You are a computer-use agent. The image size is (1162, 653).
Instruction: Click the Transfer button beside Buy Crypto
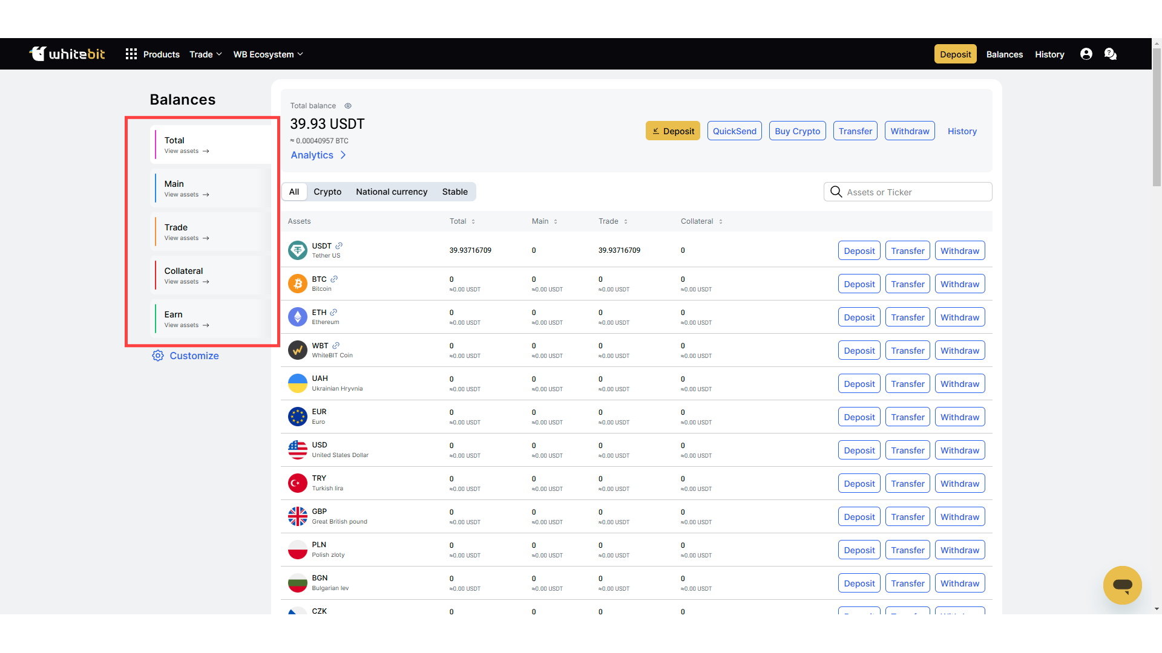(856, 131)
